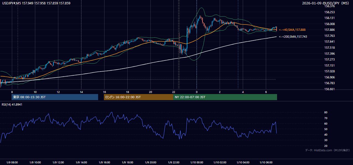Click the RSI(14) 41.8941 indicator label

pyautogui.click(x=12, y=105)
